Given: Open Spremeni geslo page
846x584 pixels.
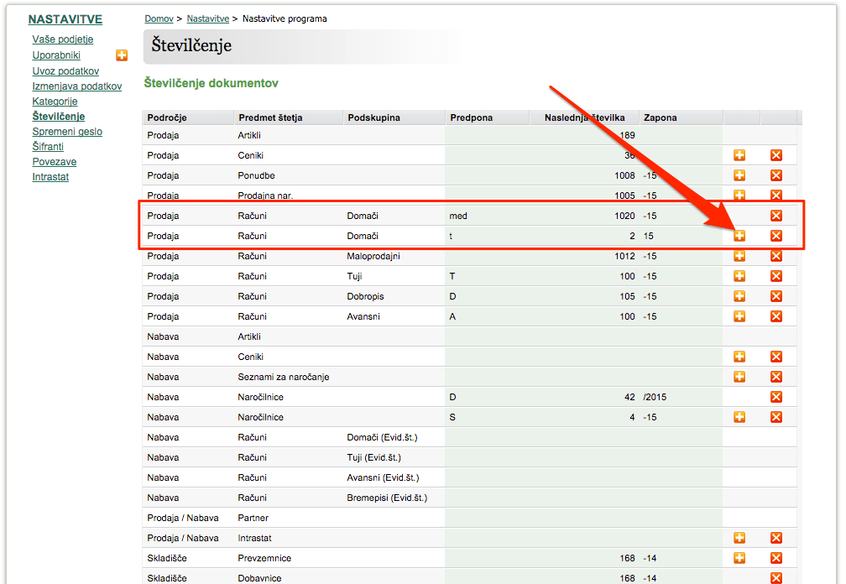Looking at the screenshot, I should (67, 132).
